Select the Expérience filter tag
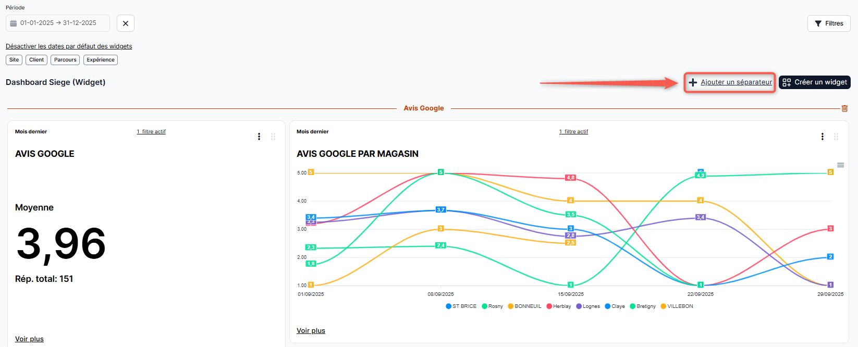 [101, 60]
